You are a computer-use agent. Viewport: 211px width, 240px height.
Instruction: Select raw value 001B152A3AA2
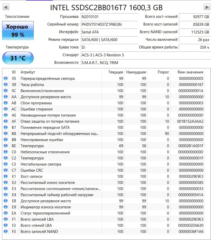click(190, 121)
